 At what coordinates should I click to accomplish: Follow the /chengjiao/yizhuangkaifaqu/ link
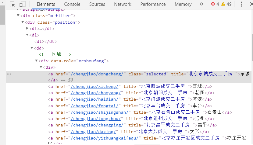105,138
